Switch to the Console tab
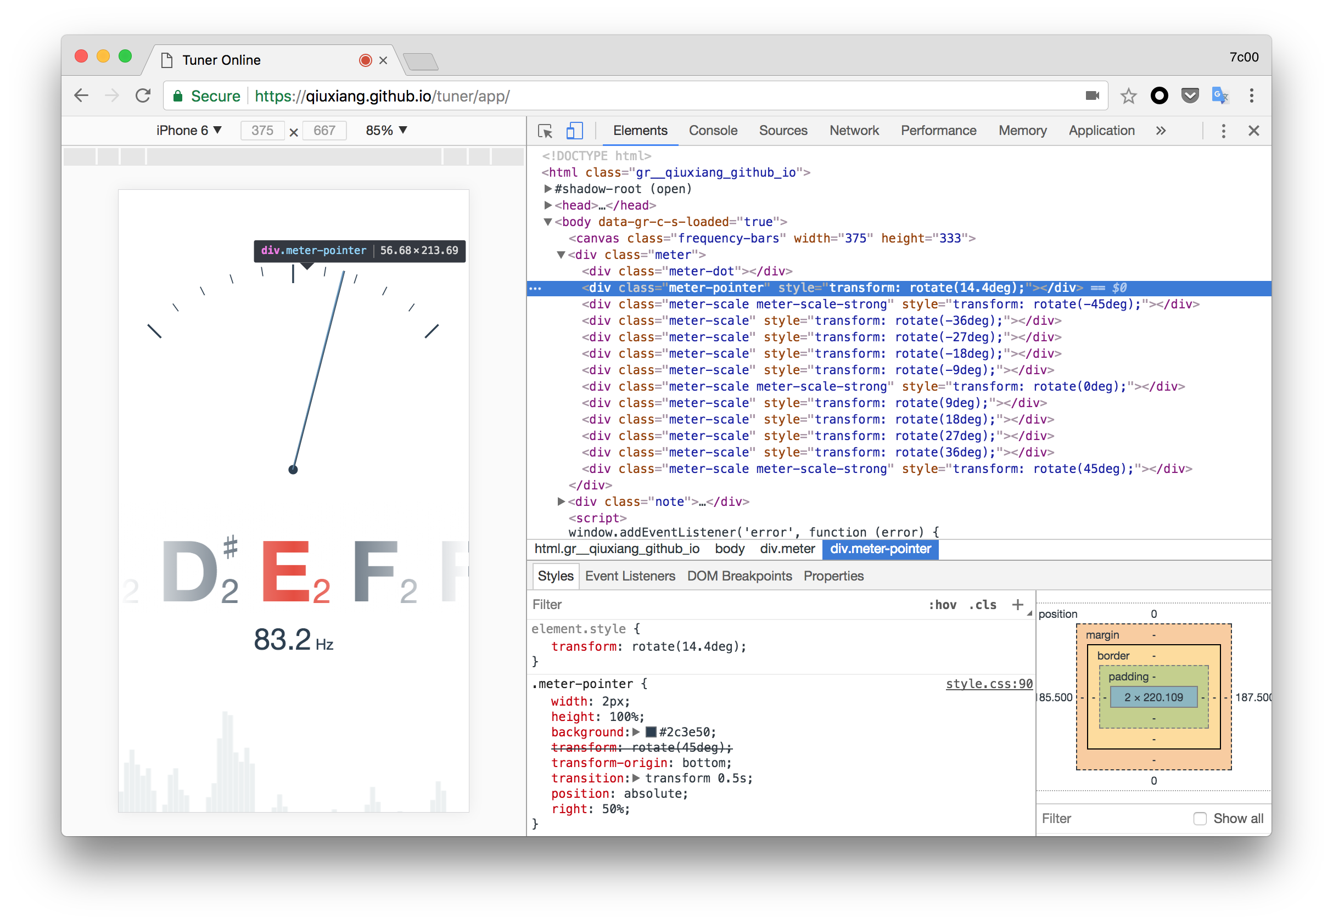The width and height of the screenshot is (1333, 924). tap(713, 131)
